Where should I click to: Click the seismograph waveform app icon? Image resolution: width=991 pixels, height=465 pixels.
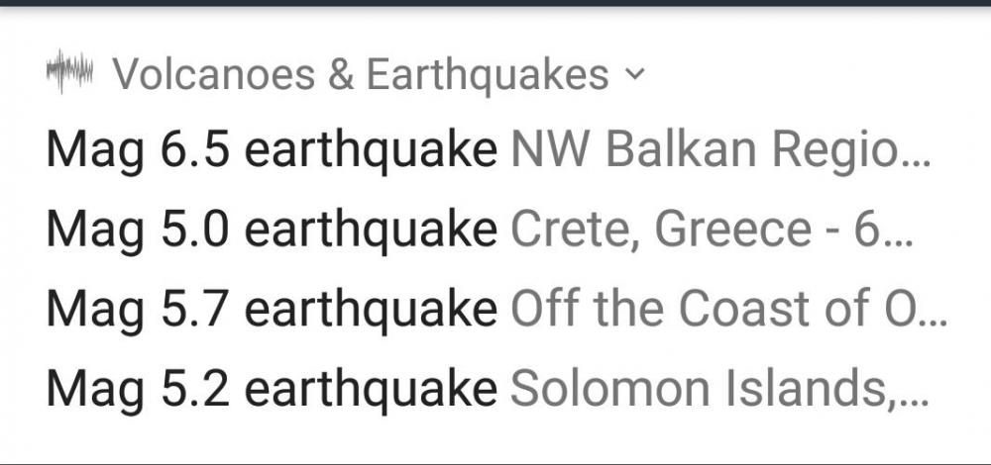[x=69, y=73]
